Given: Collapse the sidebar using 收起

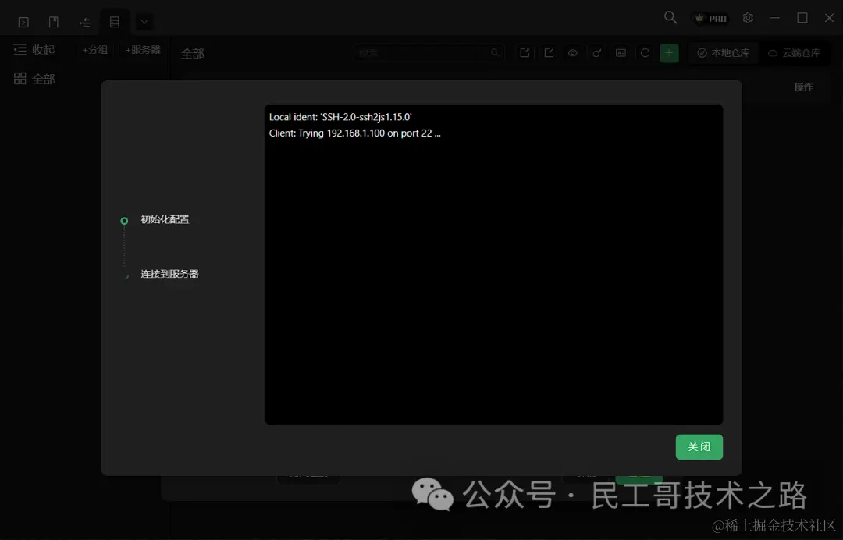Looking at the screenshot, I should (34, 49).
